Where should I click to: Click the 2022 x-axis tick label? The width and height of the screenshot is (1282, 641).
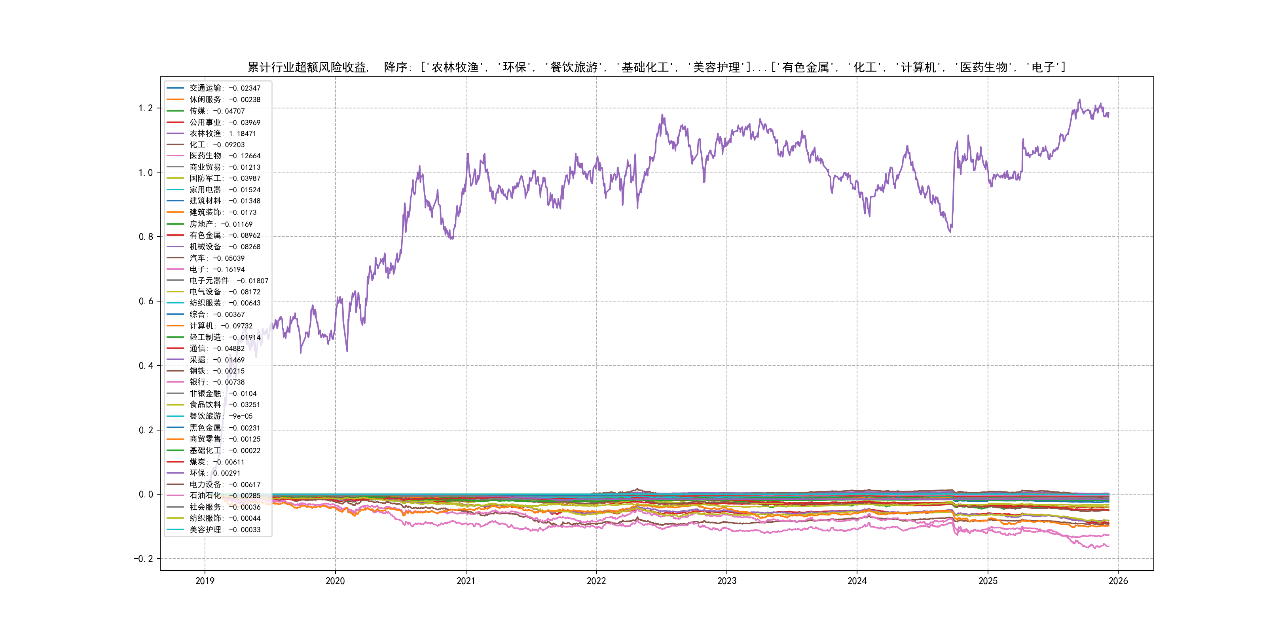(x=596, y=581)
